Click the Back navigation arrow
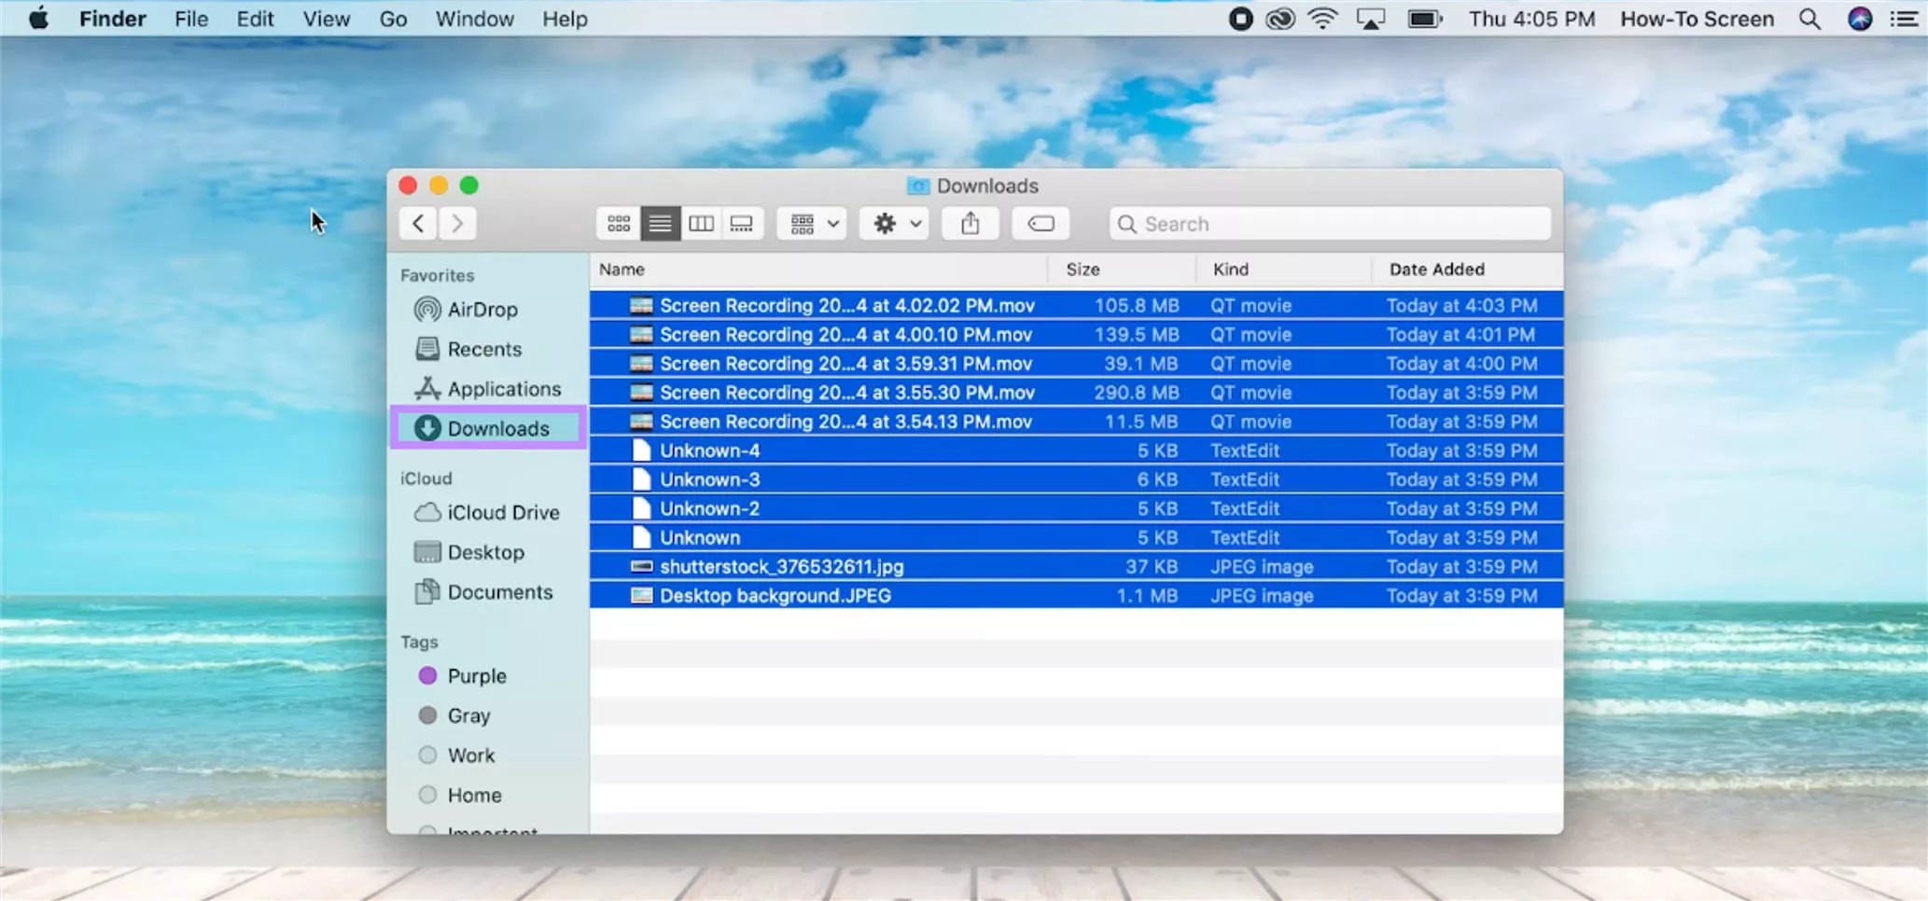The image size is (1928, 901). (x=417, y=223)
